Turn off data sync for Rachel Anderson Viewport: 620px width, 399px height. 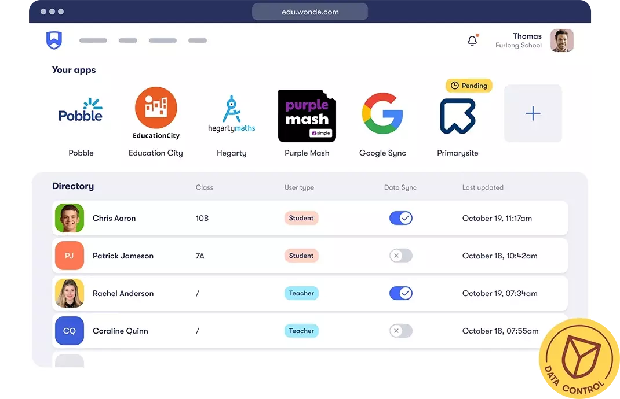[x=401, y=293]
